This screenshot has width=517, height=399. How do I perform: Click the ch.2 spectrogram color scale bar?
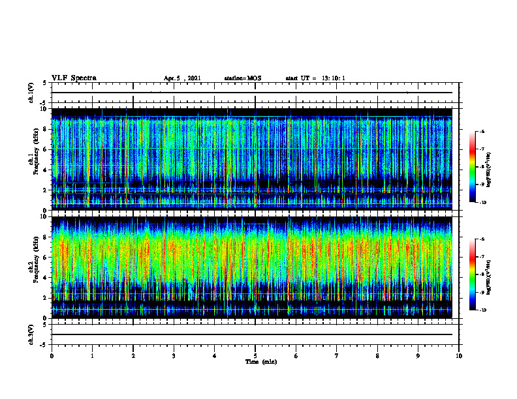(472, 274)
